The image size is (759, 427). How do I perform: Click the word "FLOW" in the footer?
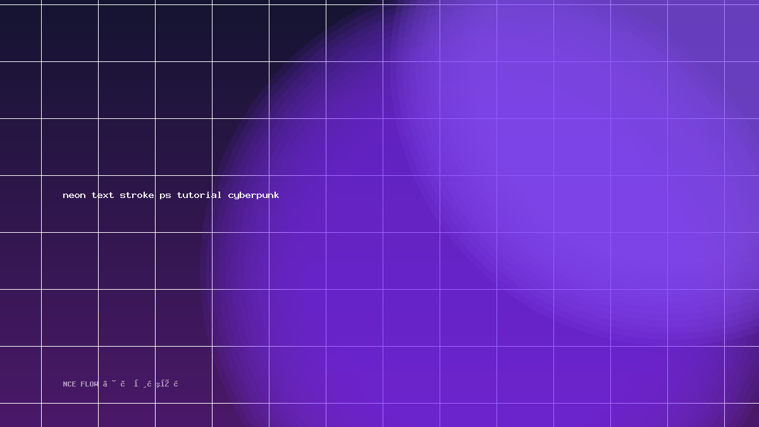[x=89, y=384]
